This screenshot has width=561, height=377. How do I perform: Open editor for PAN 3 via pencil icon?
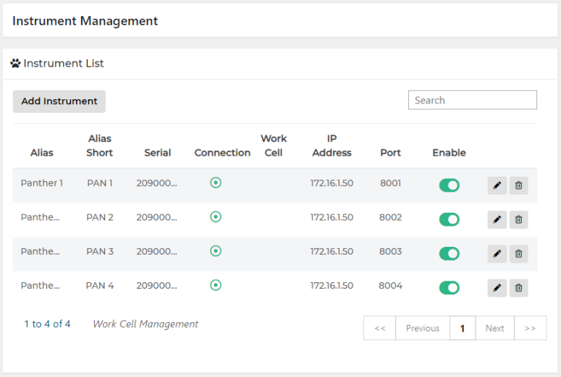(497, 253)
